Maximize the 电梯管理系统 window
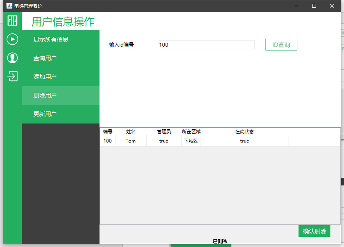This screenshot has height=247, width=344. (x=314, y=6)
